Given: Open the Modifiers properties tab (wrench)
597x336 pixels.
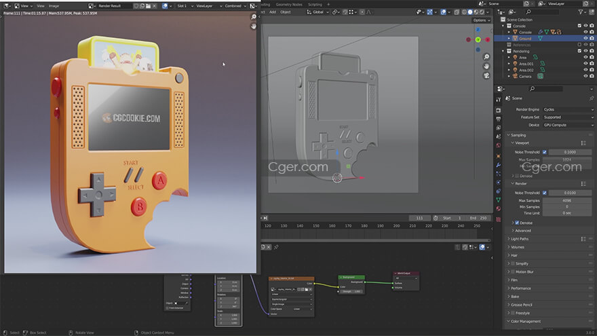Looking at the screenshot, I should (499, 165).
